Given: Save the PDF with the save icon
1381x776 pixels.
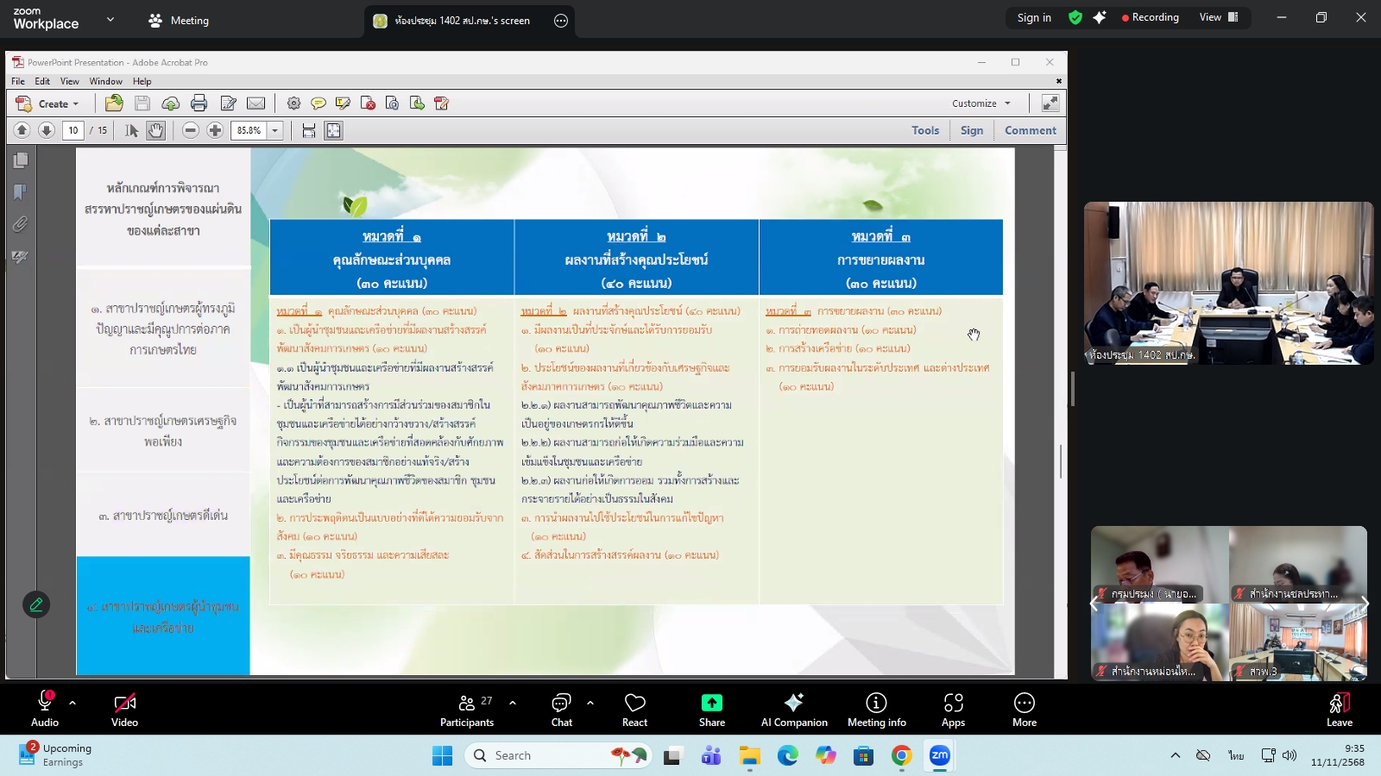Looking at the screenshot, I should [x=141, y=103].
